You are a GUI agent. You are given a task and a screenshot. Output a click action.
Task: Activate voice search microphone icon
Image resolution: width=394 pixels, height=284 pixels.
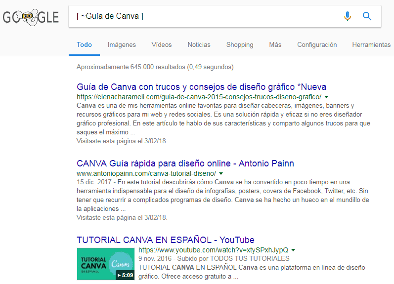pos(348,16)
